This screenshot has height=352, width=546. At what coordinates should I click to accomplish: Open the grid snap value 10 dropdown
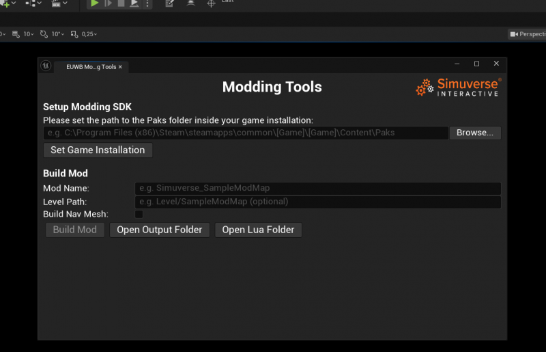pyautogui.click(x=29, y=34)
